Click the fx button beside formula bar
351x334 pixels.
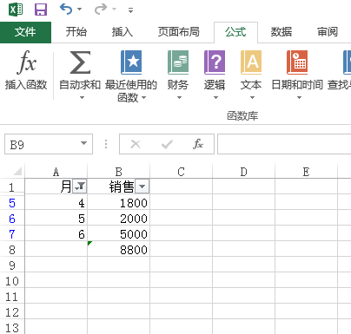(198, 144)
